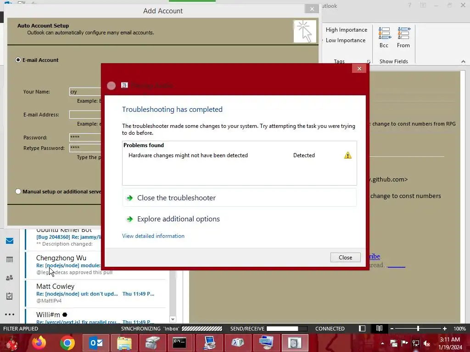Click the Password input field
The height and width of the screenshot is (352, 470).
(x=85, y=137)
